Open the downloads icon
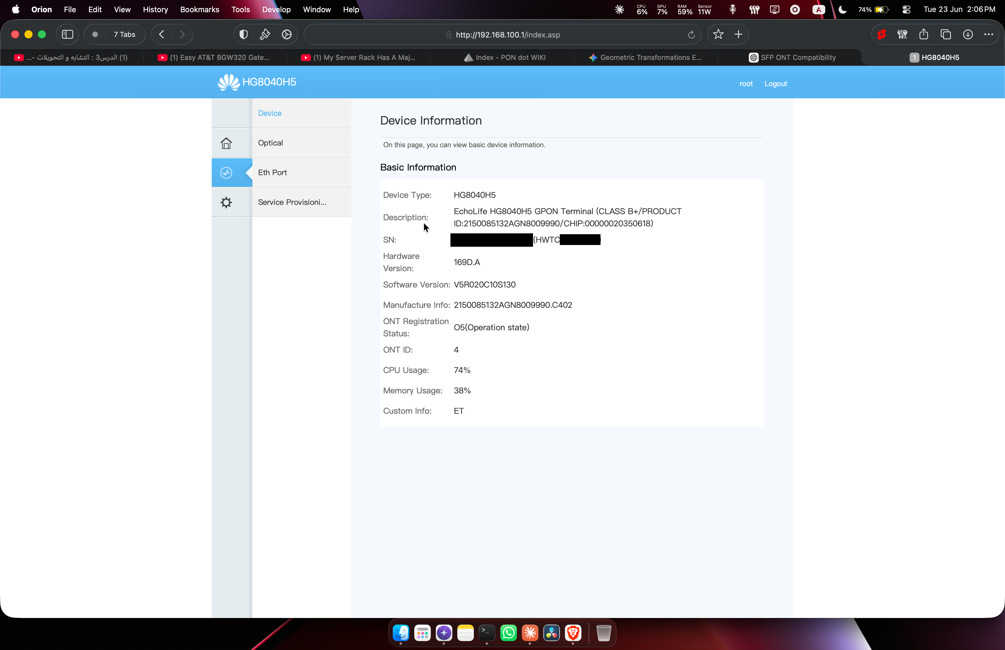Viewport: 1005px width, 650px height. pyautogui.click(x=968, y=35)
